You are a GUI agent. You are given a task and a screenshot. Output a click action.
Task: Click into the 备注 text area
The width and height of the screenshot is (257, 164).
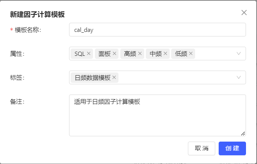157,118
